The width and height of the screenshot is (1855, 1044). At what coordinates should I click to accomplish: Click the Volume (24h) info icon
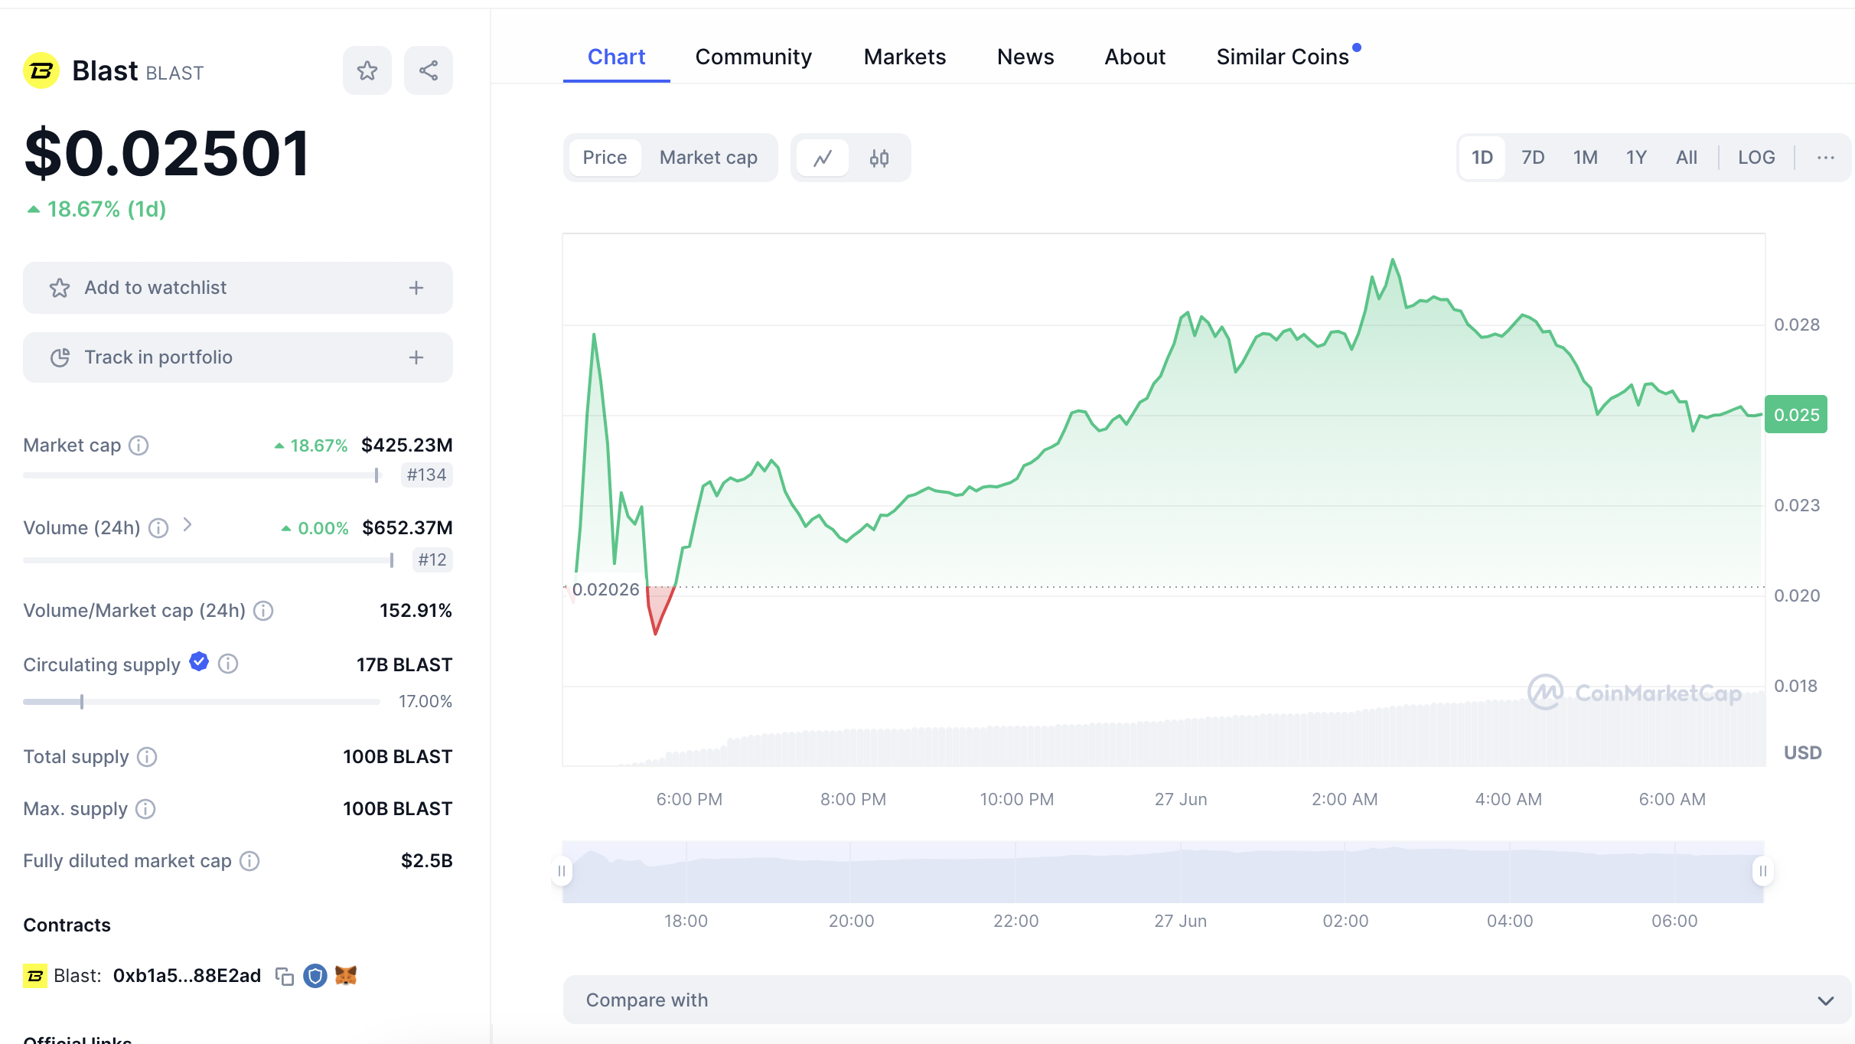(158, 528)
